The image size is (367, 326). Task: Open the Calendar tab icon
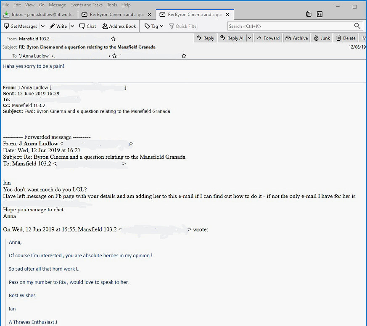pyautogui.click(x=309, y=14)
